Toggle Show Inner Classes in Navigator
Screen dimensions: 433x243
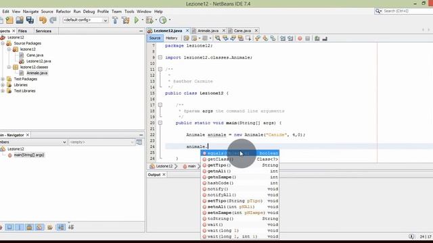click(39, 227)
